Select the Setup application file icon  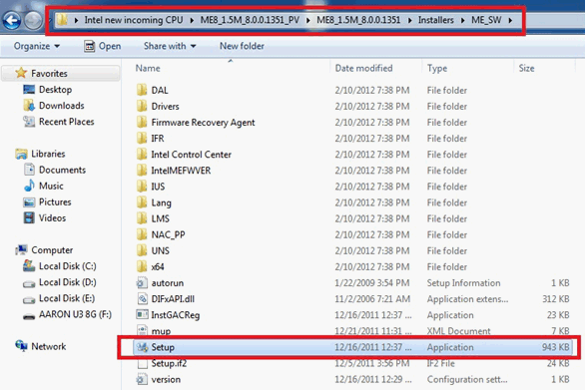tap(142, 347)
